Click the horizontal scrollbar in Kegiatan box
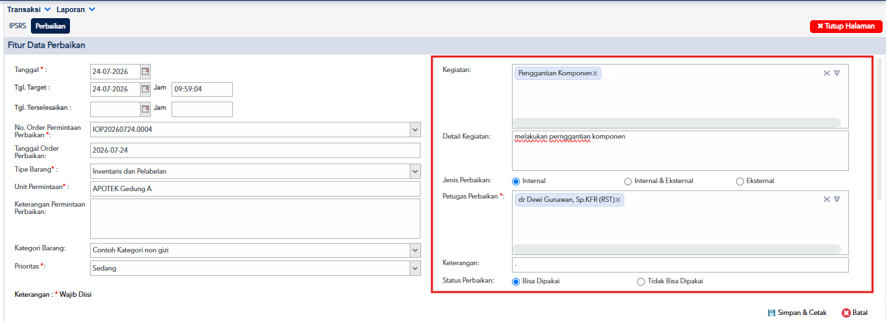The width and height of the screenshot is (886, 321). 677,122
